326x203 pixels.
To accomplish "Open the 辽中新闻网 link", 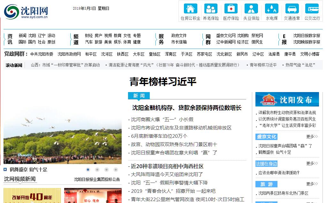I will (226, 42).
